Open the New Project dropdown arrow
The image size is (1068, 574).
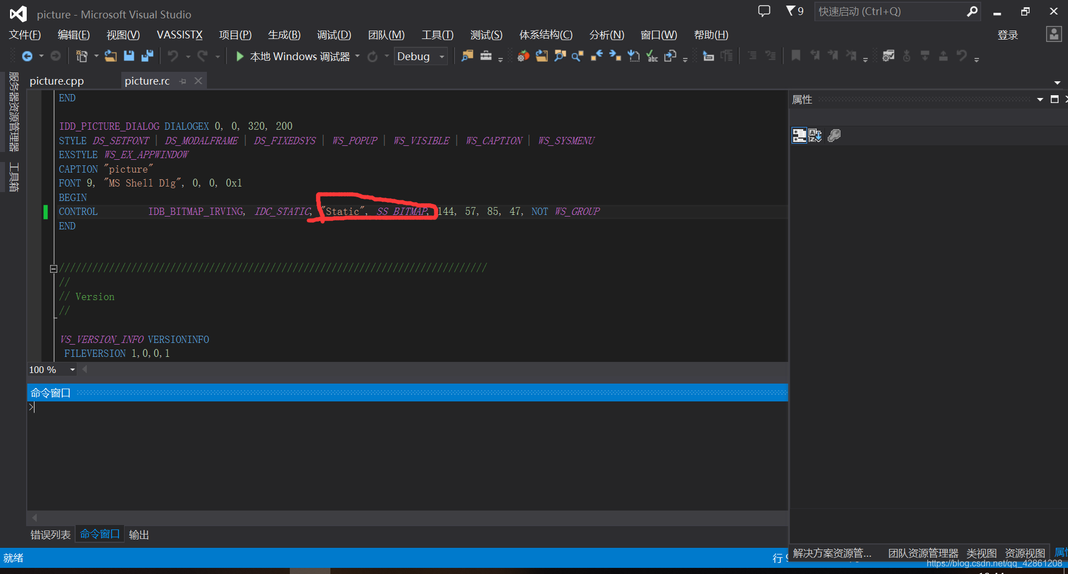tap(96, 56)
